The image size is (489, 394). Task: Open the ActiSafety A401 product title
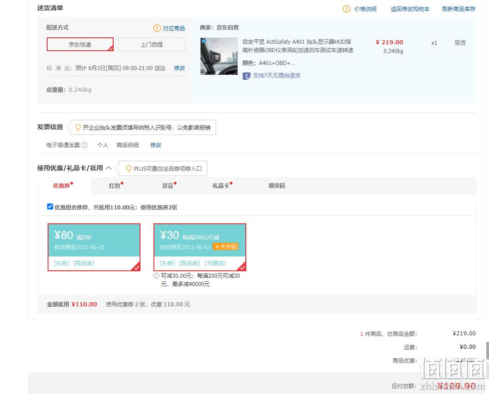tap(298, 46)
